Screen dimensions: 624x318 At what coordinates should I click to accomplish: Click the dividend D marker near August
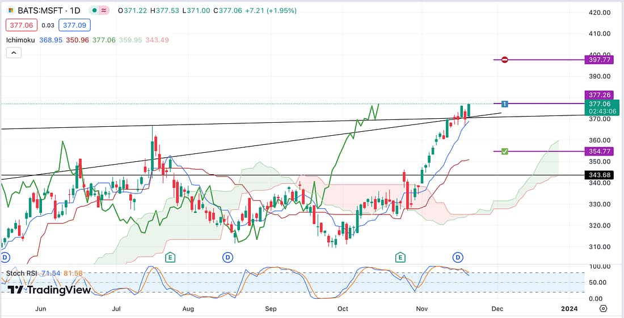click(x=227, y=257)
